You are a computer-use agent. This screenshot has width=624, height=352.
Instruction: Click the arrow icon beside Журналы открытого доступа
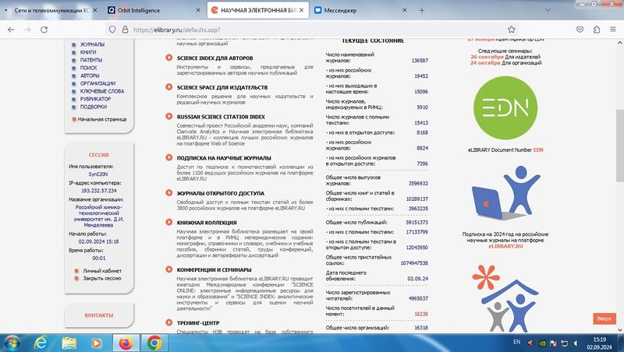(x=169, y=192)
